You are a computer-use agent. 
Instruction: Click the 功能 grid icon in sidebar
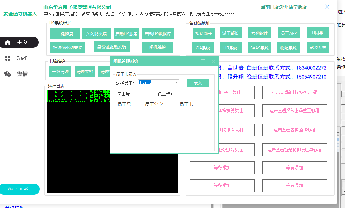tap(8, 58)
